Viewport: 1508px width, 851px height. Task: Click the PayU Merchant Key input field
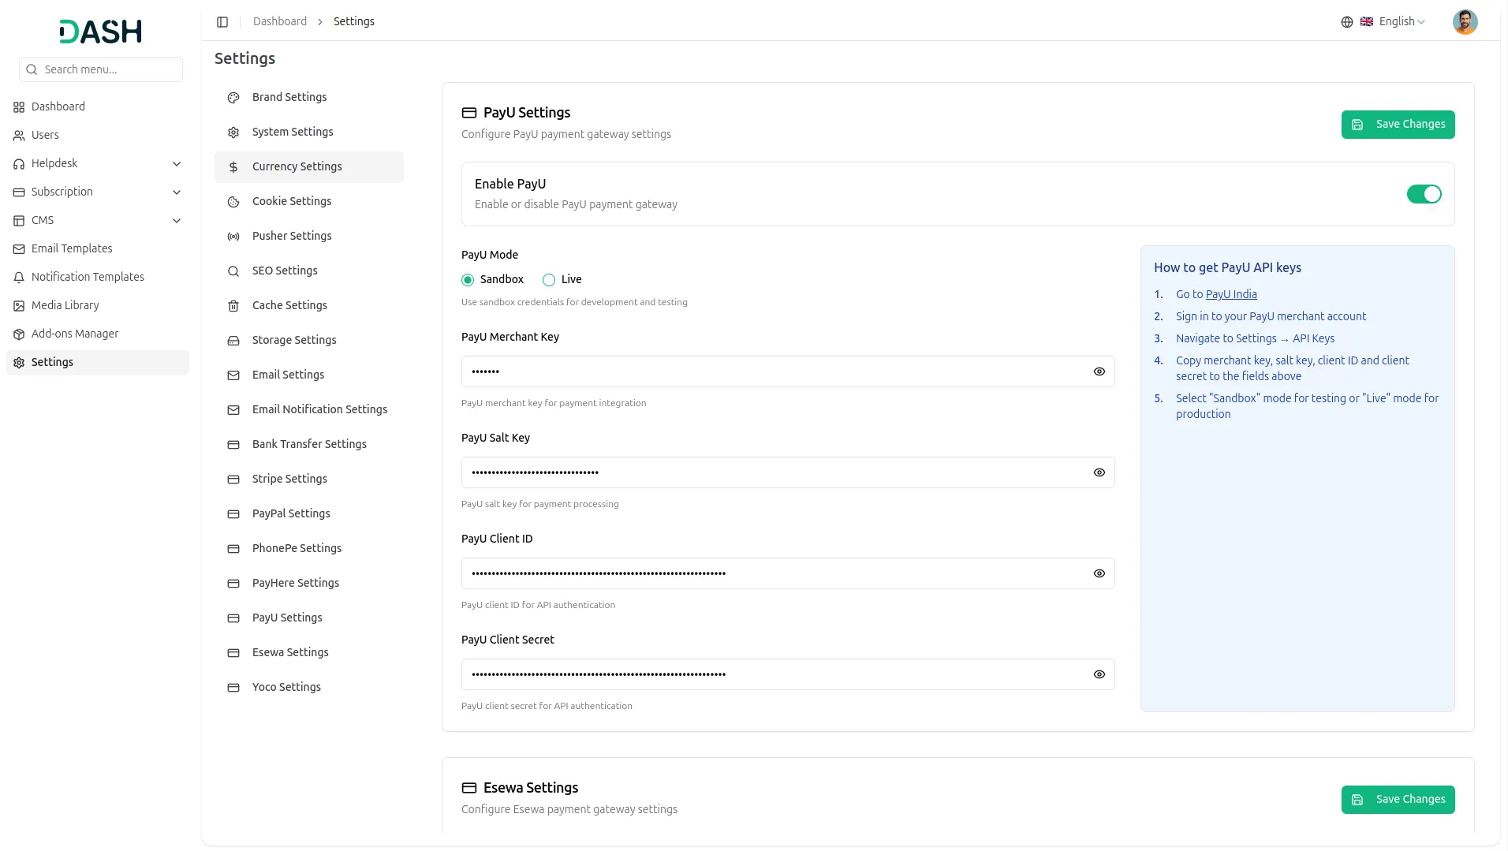788,371
